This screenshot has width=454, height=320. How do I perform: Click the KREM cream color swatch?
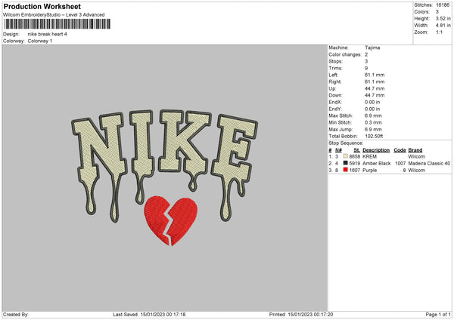coord(345,156)
